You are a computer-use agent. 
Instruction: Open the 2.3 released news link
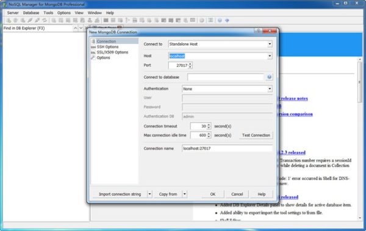click(292, 152)
